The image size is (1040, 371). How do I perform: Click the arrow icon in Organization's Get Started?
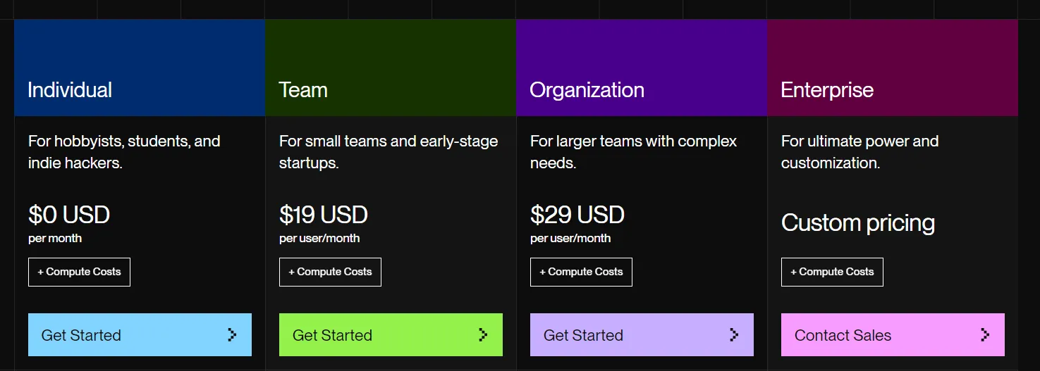734,335
